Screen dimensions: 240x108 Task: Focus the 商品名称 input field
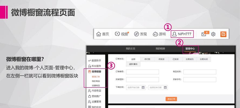(x=200, y=72)
